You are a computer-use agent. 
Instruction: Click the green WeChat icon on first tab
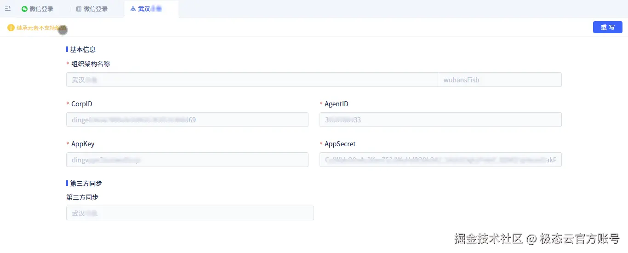click(x=24, y=9)
